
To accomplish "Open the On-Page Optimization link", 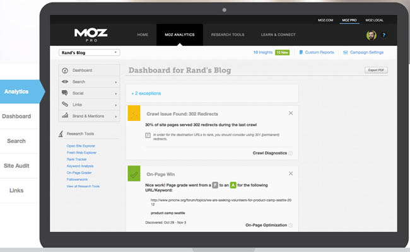I will pos(266,225).
